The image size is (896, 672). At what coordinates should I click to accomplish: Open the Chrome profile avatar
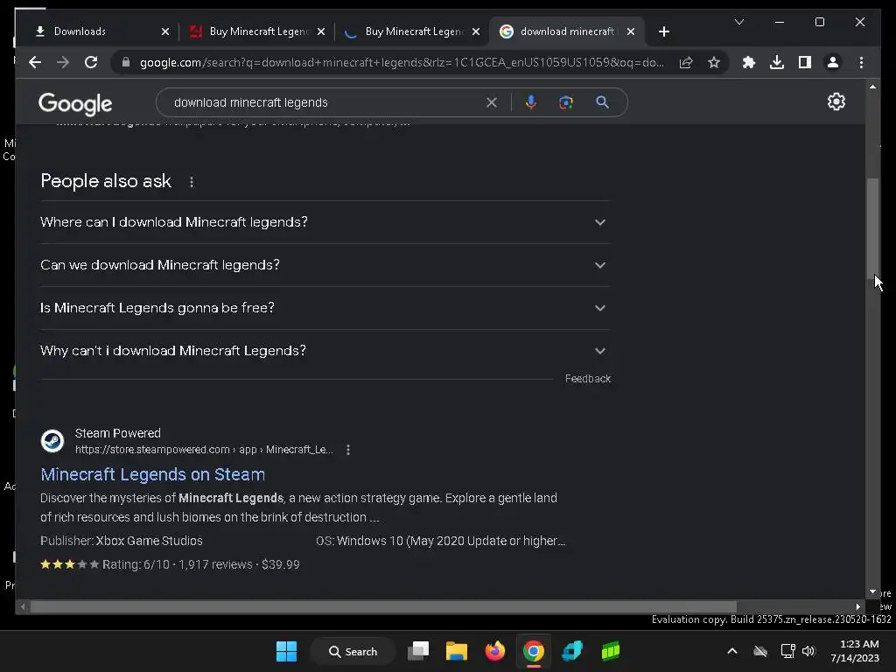tap(833, 62)
